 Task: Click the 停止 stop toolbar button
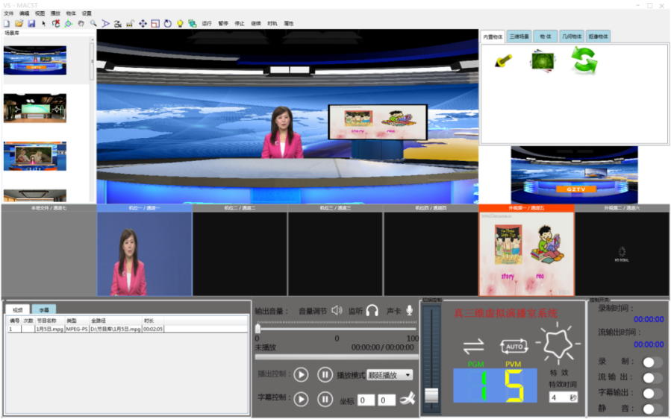coord(240,24)
